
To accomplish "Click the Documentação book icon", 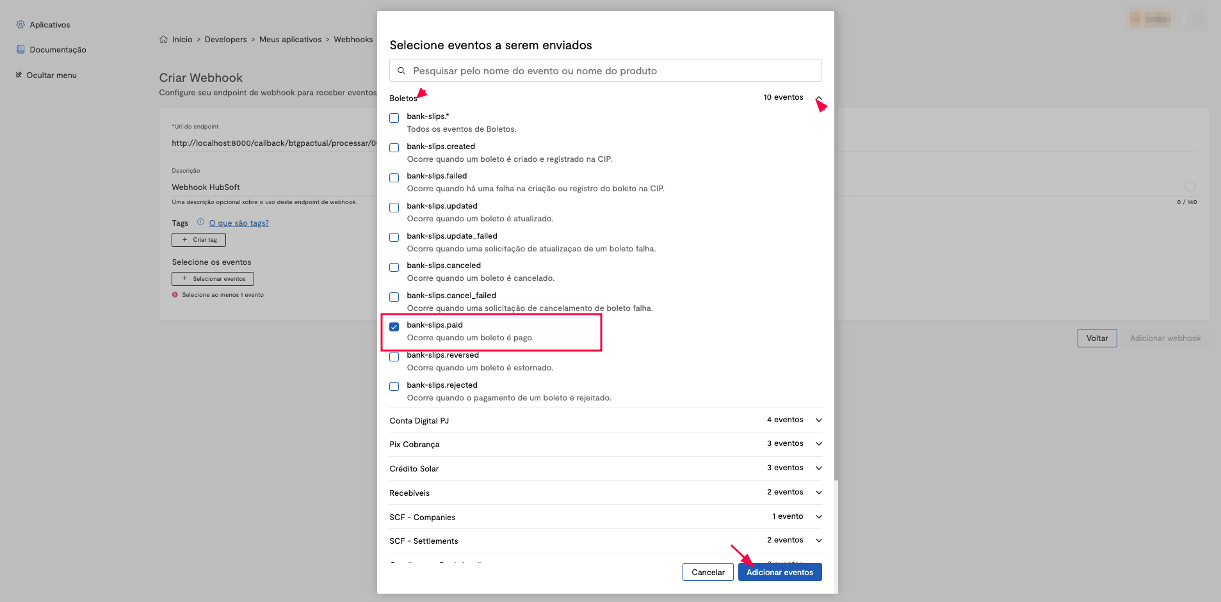I will click(x=20, y=49).
